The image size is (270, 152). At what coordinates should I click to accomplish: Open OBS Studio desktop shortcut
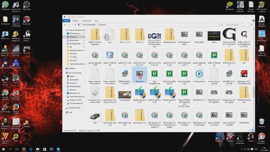(27, 5)
